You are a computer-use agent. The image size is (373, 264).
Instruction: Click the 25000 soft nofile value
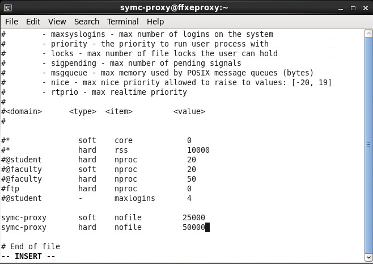[x=193, y=217]
